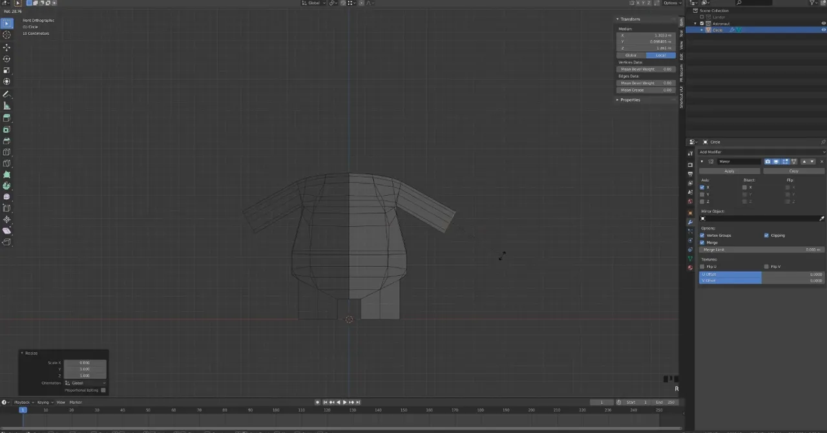Select the Move tool
This screenshot has height=433, width=827.
pos(6,47)
